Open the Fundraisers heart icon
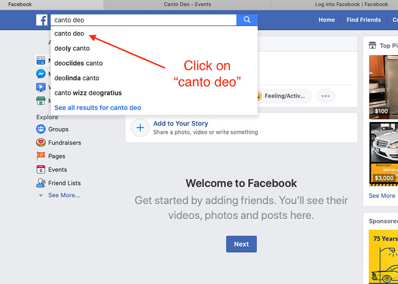The image size is (398, 284). click(41, 143)
